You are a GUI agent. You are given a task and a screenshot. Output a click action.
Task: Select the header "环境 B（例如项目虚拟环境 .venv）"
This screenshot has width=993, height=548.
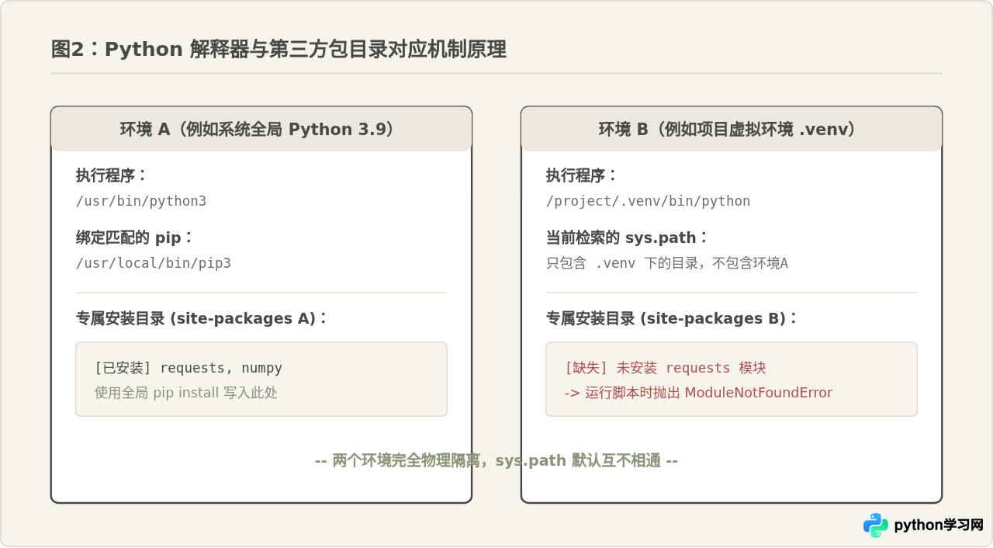[x=732, y=129]
